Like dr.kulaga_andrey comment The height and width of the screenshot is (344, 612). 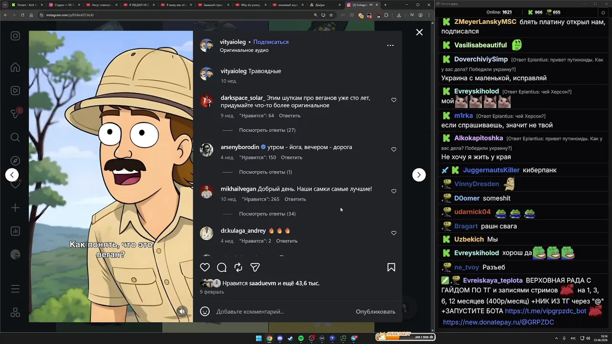(x=394, y=233)
